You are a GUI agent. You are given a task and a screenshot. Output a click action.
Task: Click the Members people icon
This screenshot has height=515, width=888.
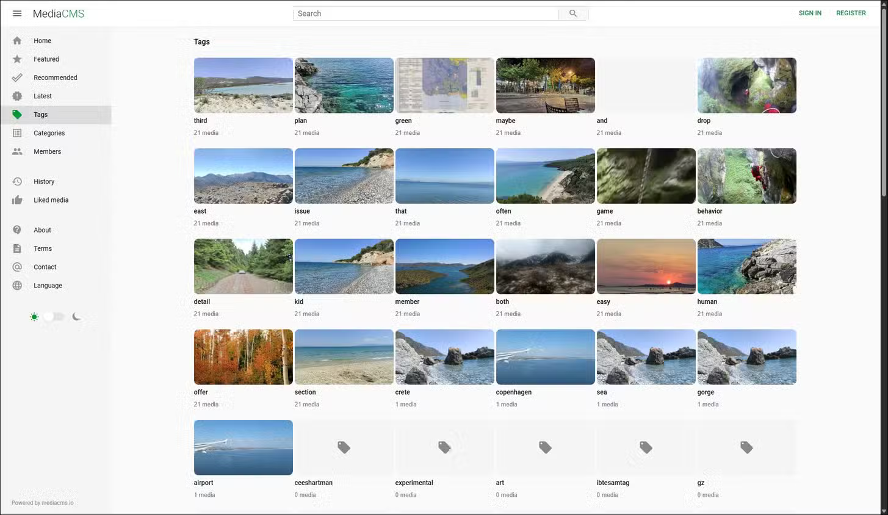coord(17,151)
